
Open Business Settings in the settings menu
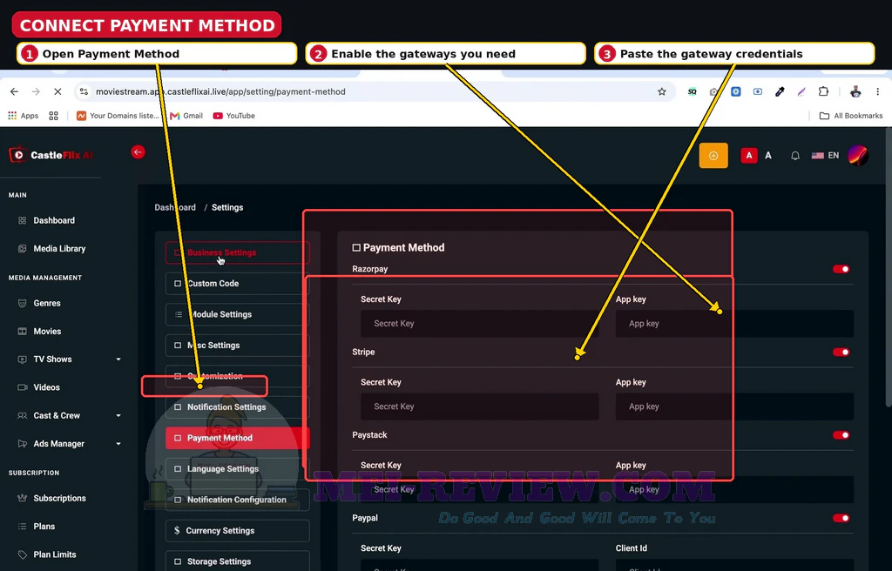tap(237, 252)
